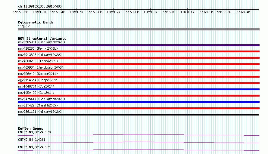The image size is (268, 154).
Task: Click the red bar under nsv517422
Action: [139, 108]
